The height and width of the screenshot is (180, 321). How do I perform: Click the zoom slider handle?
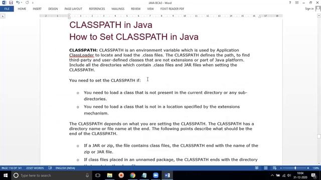(x=295, y=168)
